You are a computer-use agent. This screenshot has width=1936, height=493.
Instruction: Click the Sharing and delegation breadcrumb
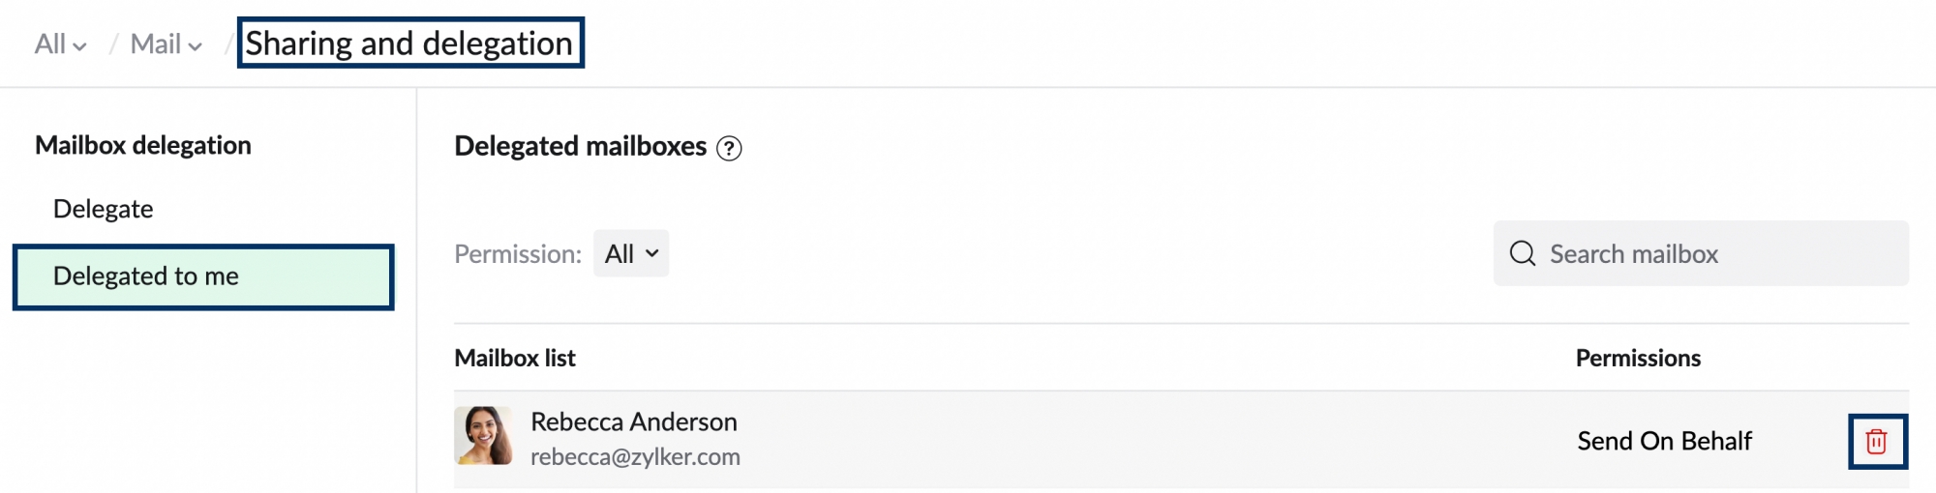409,43
